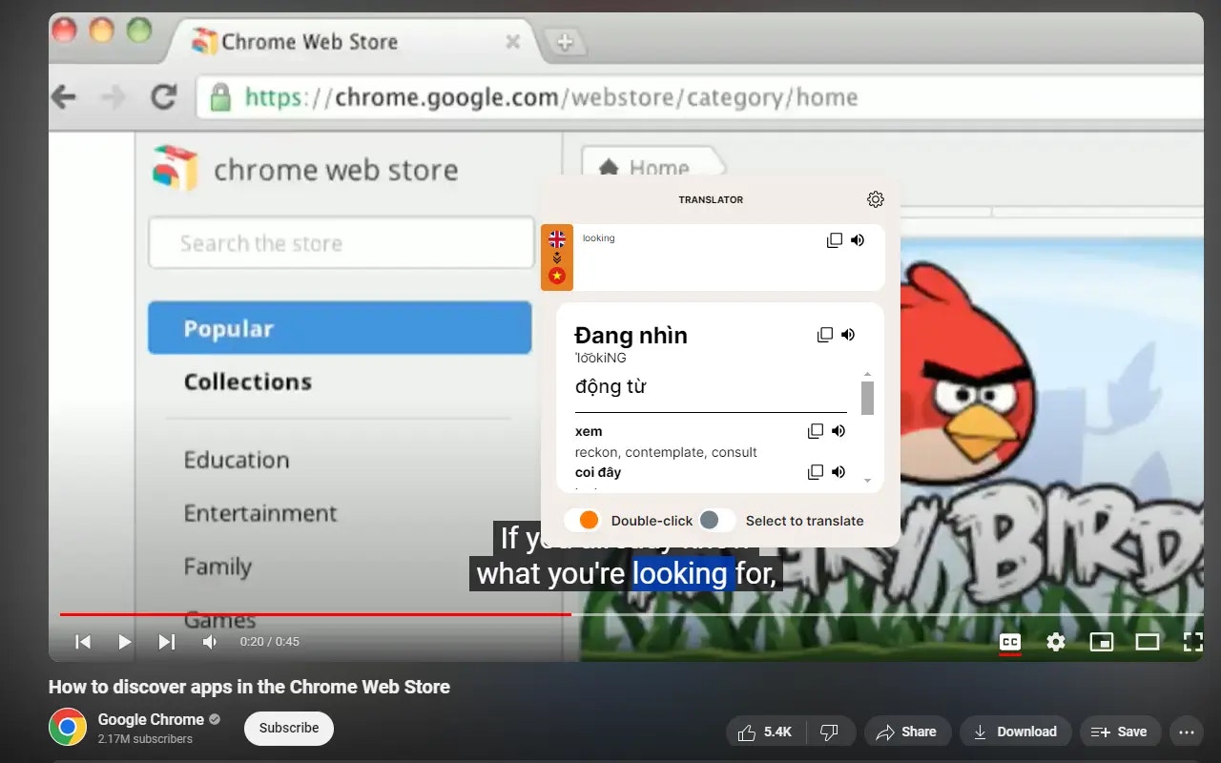Like the video showing 5.4K likes
The image size is (1221, 763).
point(766,732)
